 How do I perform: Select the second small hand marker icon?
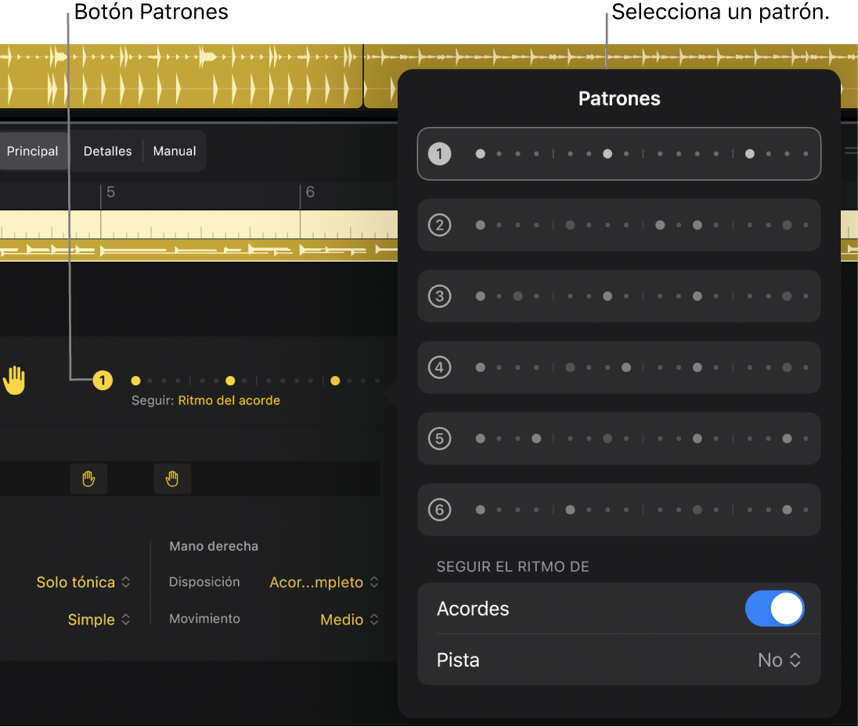172,479
